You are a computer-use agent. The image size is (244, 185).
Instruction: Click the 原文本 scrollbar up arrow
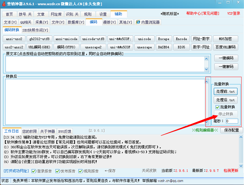(206, 59)
